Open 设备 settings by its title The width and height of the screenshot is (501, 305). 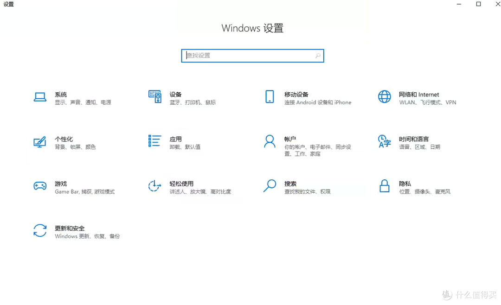(175, 95)
